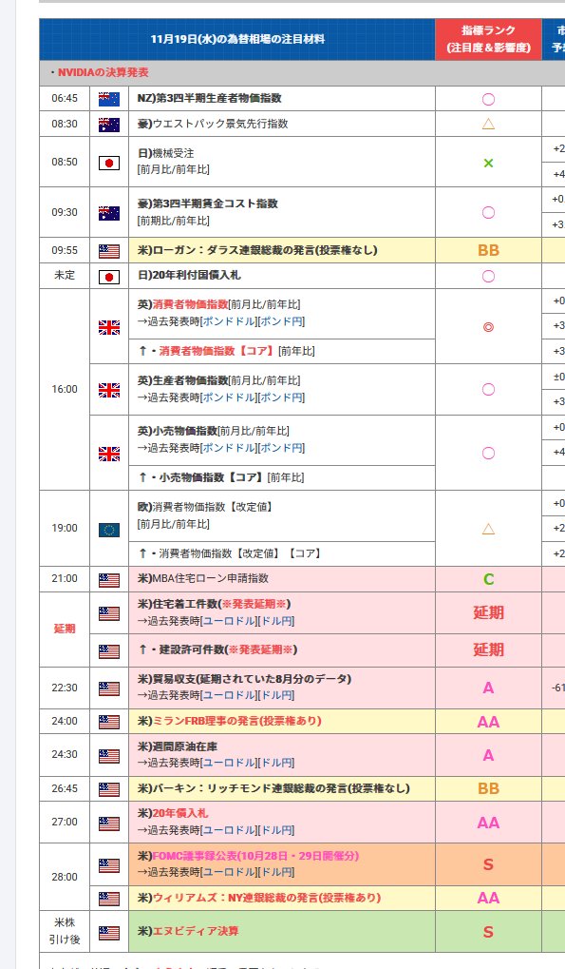Open the ミランFRB理事の発言 link
This screenshot has height=969, width=565.
pyautogui.click(x=236, y=721)
